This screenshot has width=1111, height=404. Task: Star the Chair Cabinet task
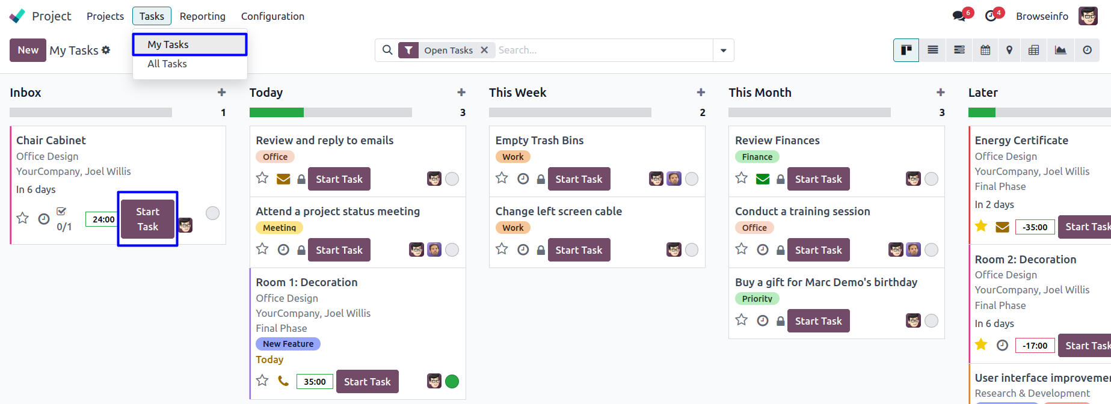point(23,218)
